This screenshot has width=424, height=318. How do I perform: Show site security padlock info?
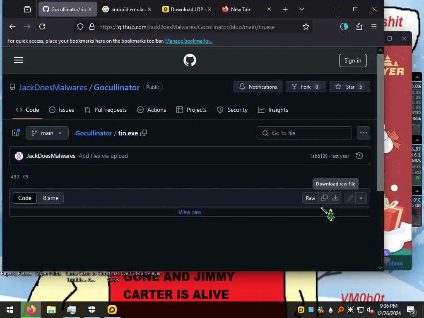pos(92,27)
